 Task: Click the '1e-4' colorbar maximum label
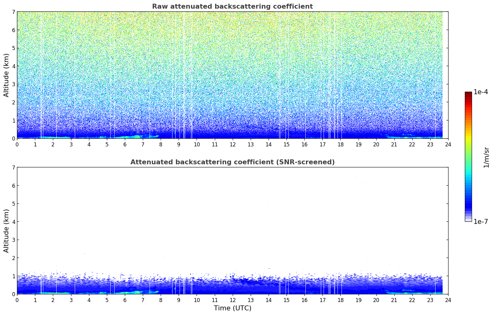[x=481, y=92]
